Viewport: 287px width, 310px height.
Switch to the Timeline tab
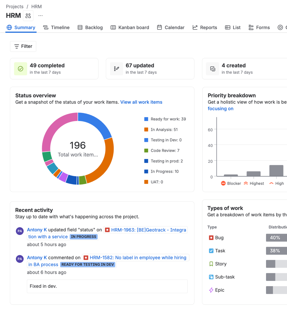57,27
